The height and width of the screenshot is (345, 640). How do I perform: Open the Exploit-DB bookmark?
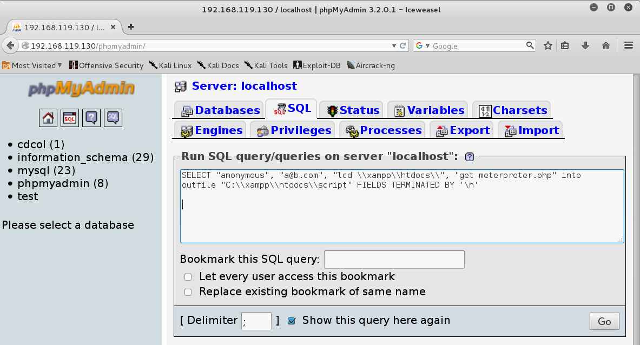[x=316, y=65]
